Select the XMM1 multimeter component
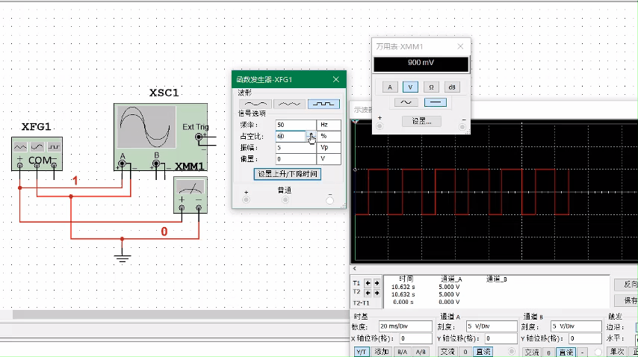Image resolution: width=638 pixels, height=357 pixels. click(x=191, y=195)
